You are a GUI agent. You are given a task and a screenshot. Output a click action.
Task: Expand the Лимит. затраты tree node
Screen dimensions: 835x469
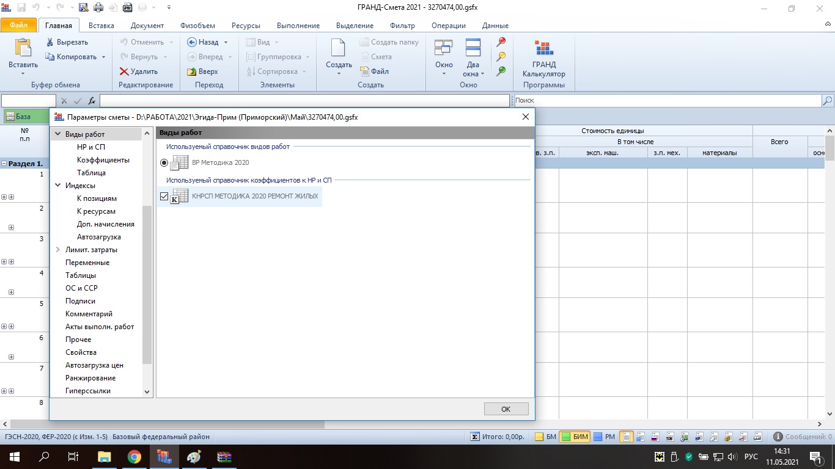[58, 250]
